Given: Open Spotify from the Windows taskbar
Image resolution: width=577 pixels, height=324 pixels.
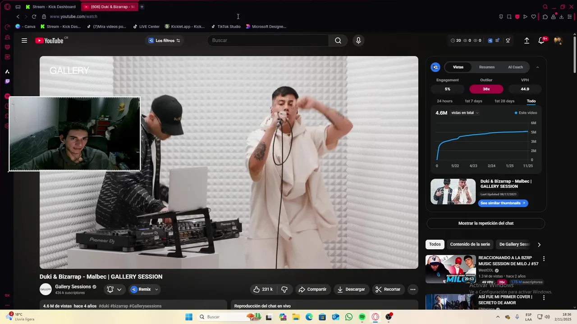Looking at the screenshot, I should click(x=362, y=317).
